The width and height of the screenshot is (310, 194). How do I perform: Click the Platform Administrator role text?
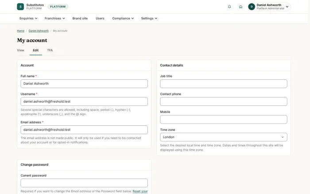point(271,8)
